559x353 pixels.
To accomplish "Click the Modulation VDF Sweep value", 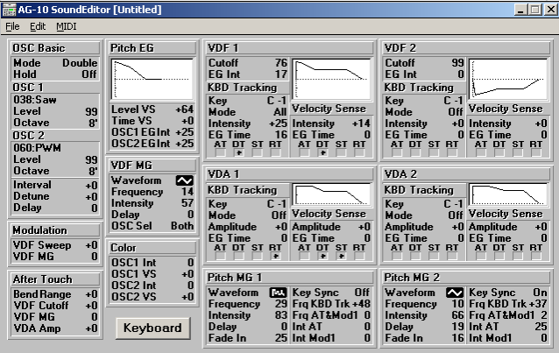I will coord(91,245).
